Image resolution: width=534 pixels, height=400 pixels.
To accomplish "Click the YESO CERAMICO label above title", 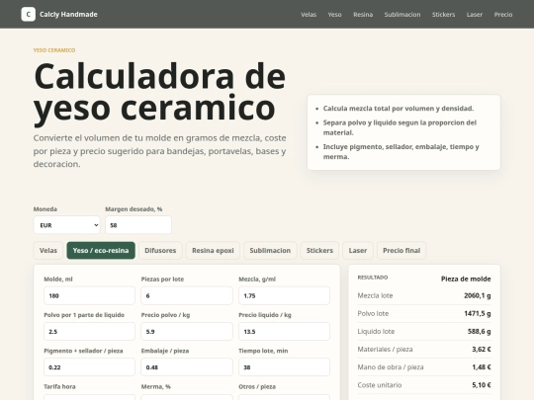I will click(x=54, y=50).
